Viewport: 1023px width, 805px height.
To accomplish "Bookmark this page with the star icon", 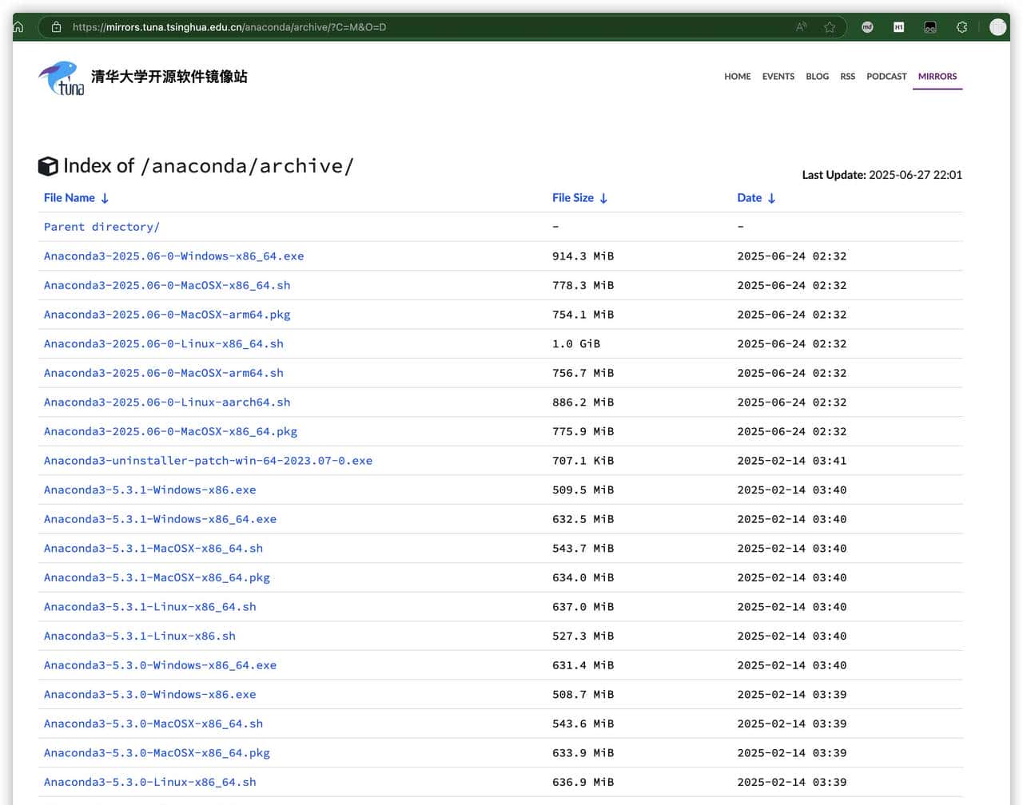I will [x=830, y=27].
